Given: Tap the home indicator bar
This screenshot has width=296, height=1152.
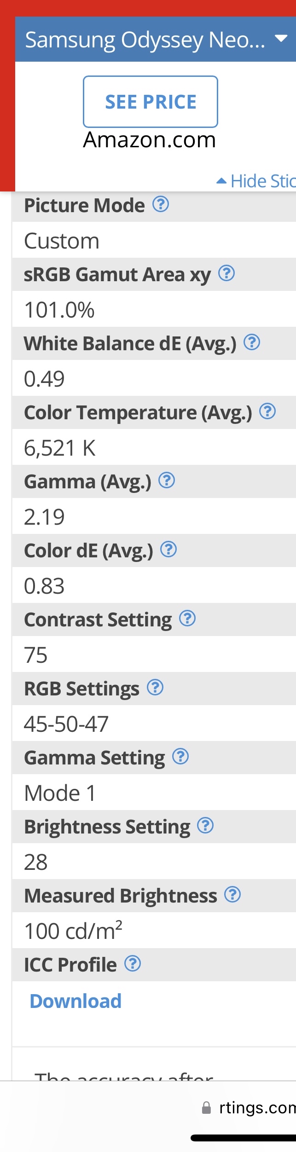Looking at the screenshot, I should point(244,1138).
